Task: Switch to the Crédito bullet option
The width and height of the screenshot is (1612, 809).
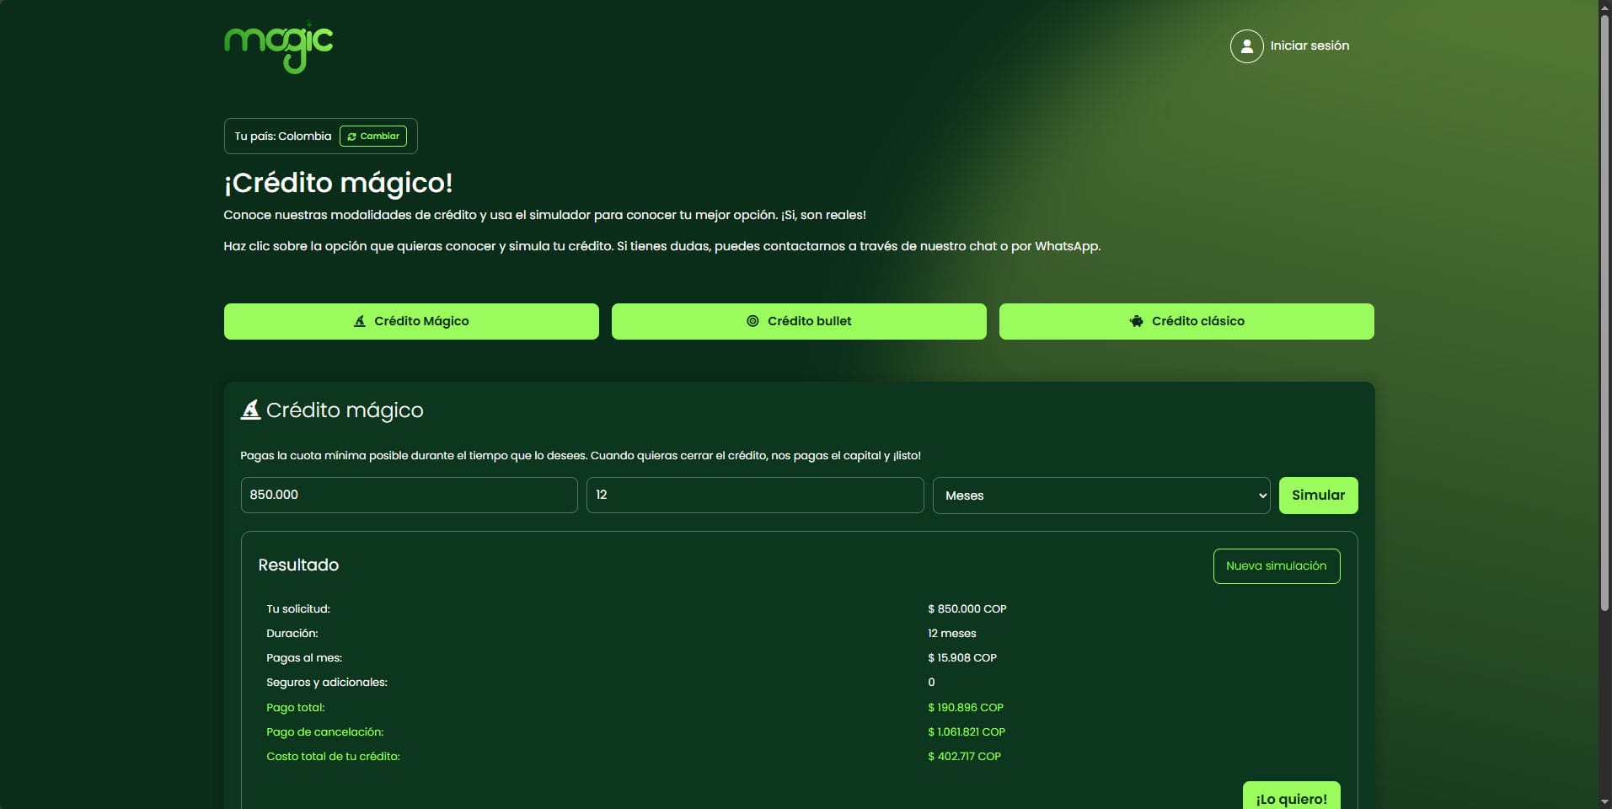Action: click(809, 321)
